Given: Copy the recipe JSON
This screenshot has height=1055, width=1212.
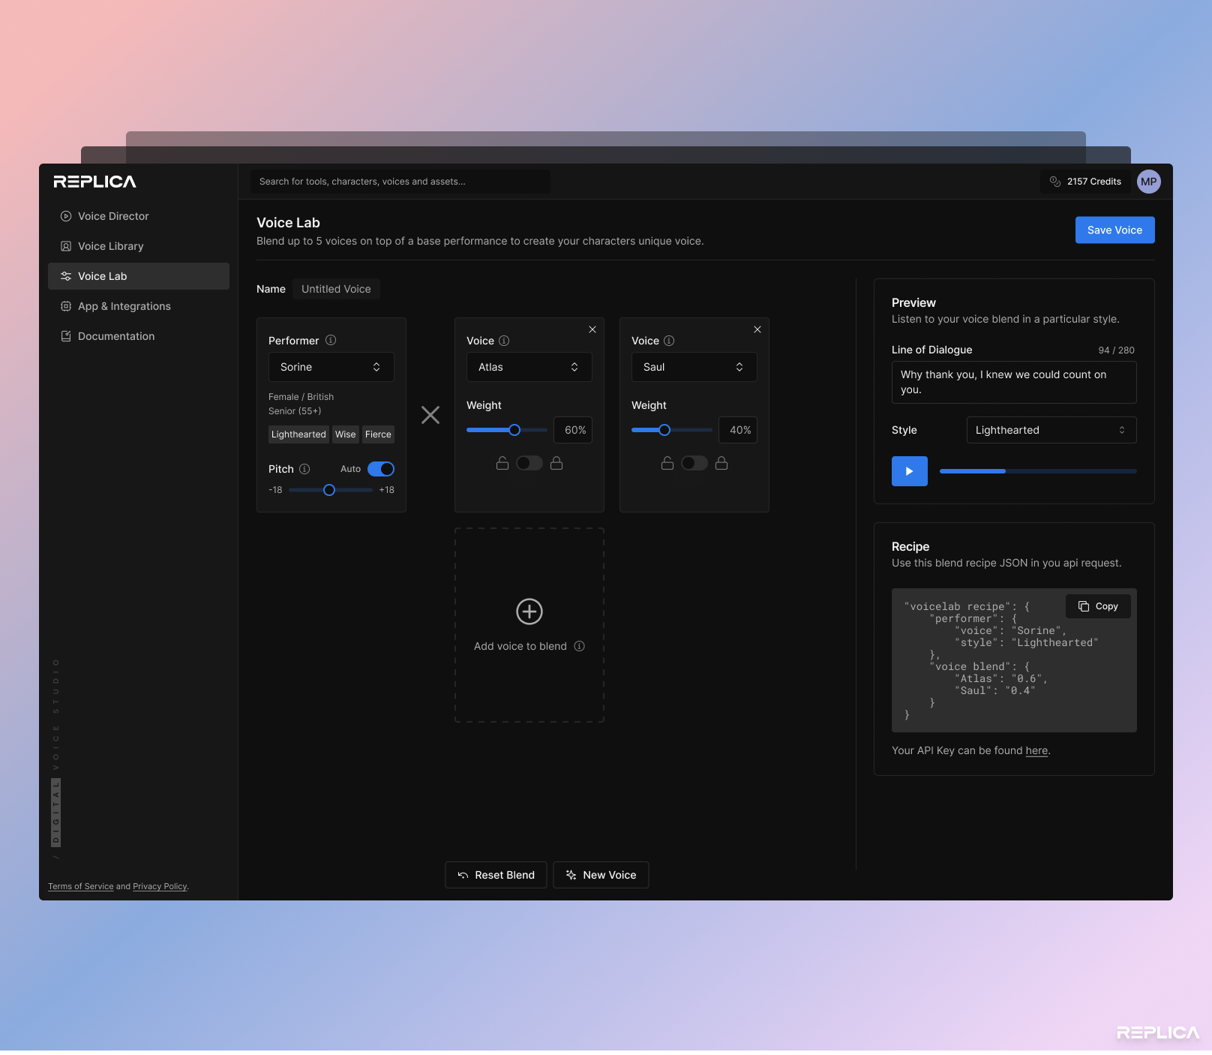Looking at the screenshot, I should (1098, 606).
